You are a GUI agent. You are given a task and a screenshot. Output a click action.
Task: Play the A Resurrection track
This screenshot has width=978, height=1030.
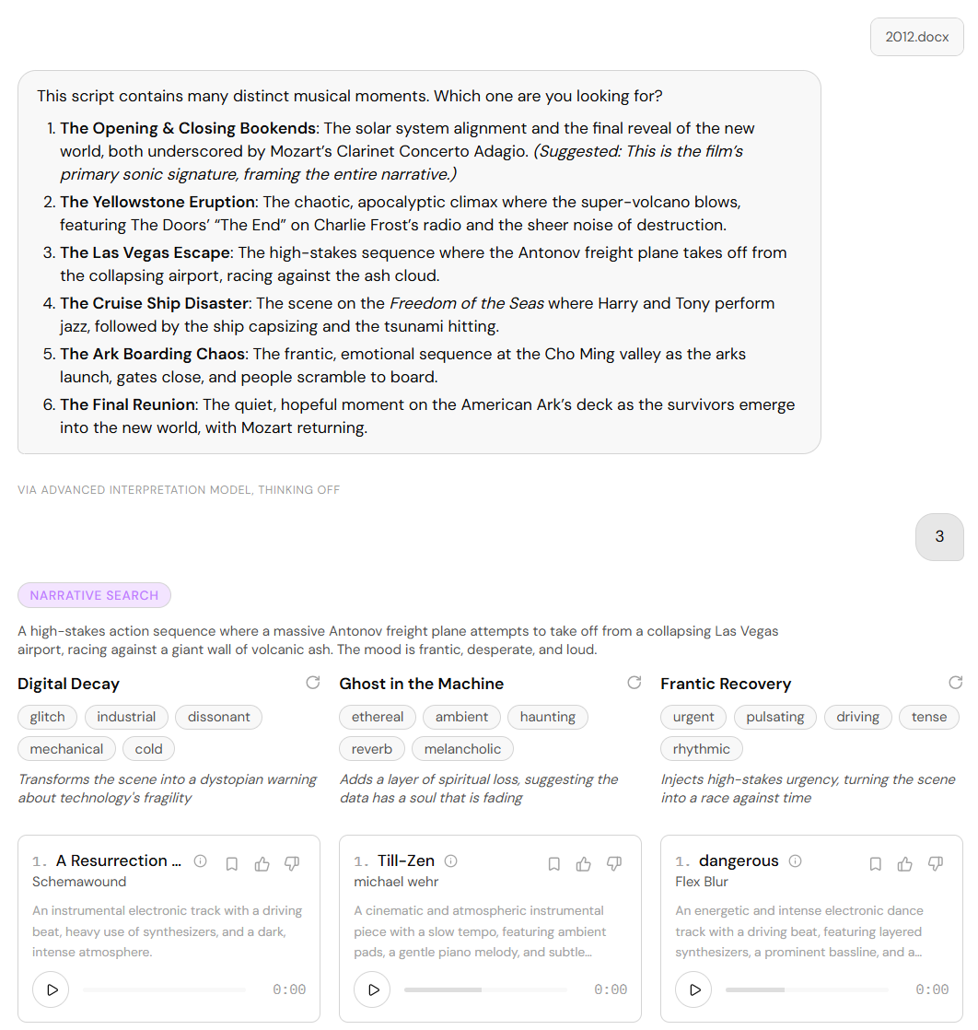(x=52, y=989)
